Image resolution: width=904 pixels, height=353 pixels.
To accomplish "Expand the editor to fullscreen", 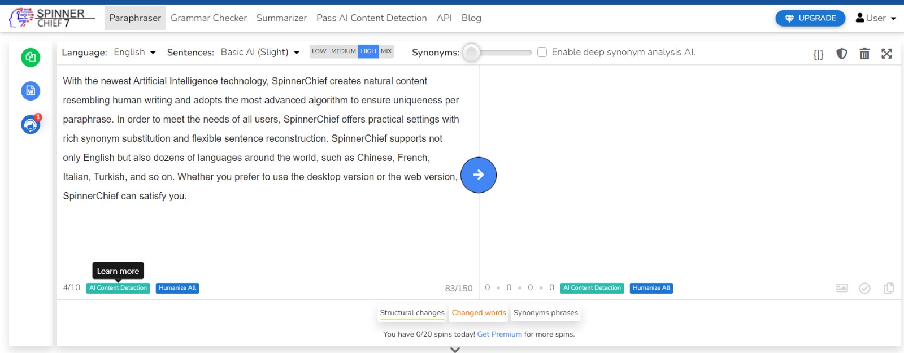I will tap(886, 54).
